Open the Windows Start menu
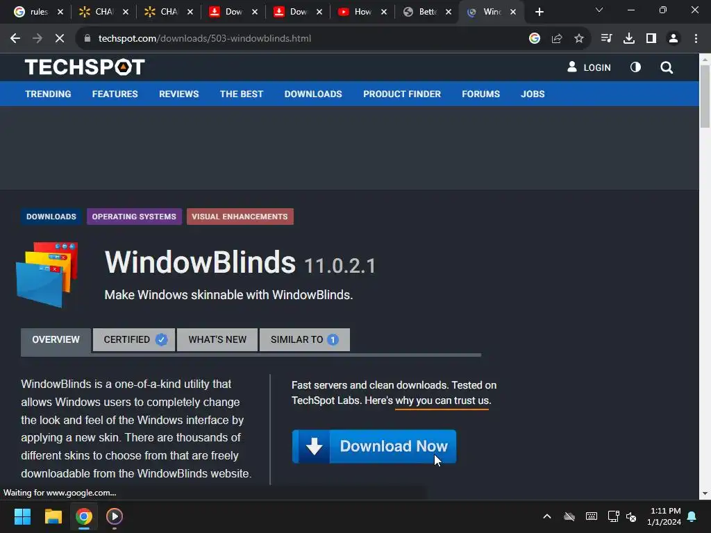The width and height of the screenshot is (711, 533). [x=22, y=516]
